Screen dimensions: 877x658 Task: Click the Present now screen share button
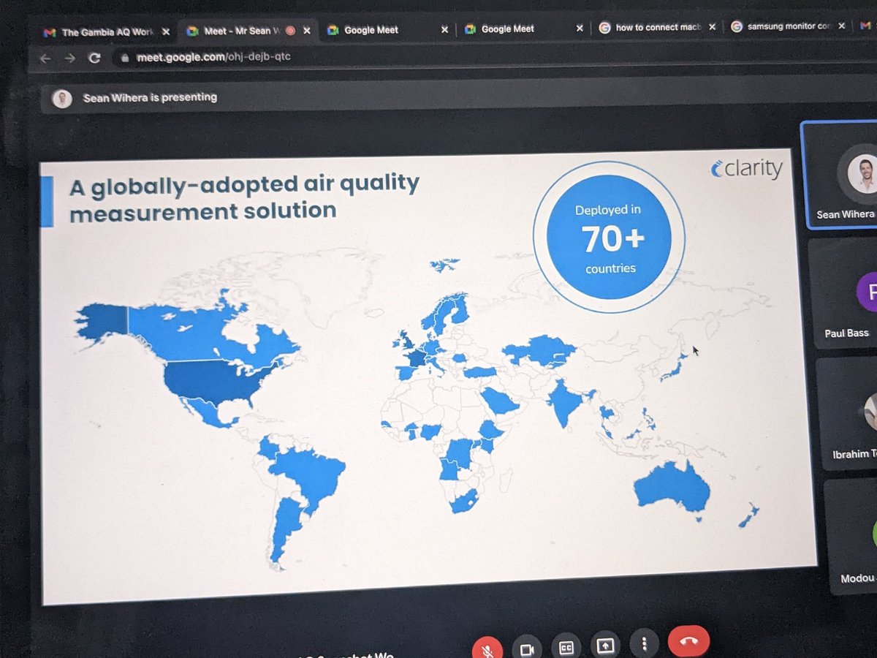(x=605, y=646)
